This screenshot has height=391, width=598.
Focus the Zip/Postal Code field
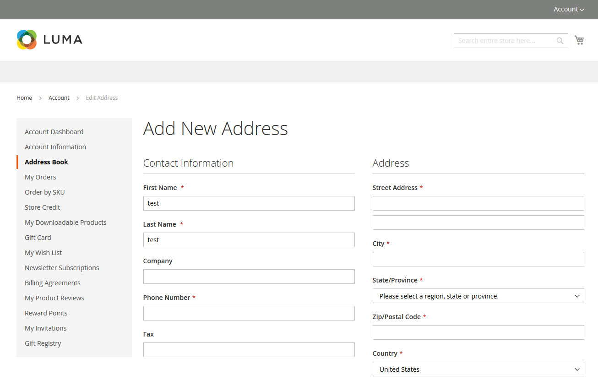point(478,332)
